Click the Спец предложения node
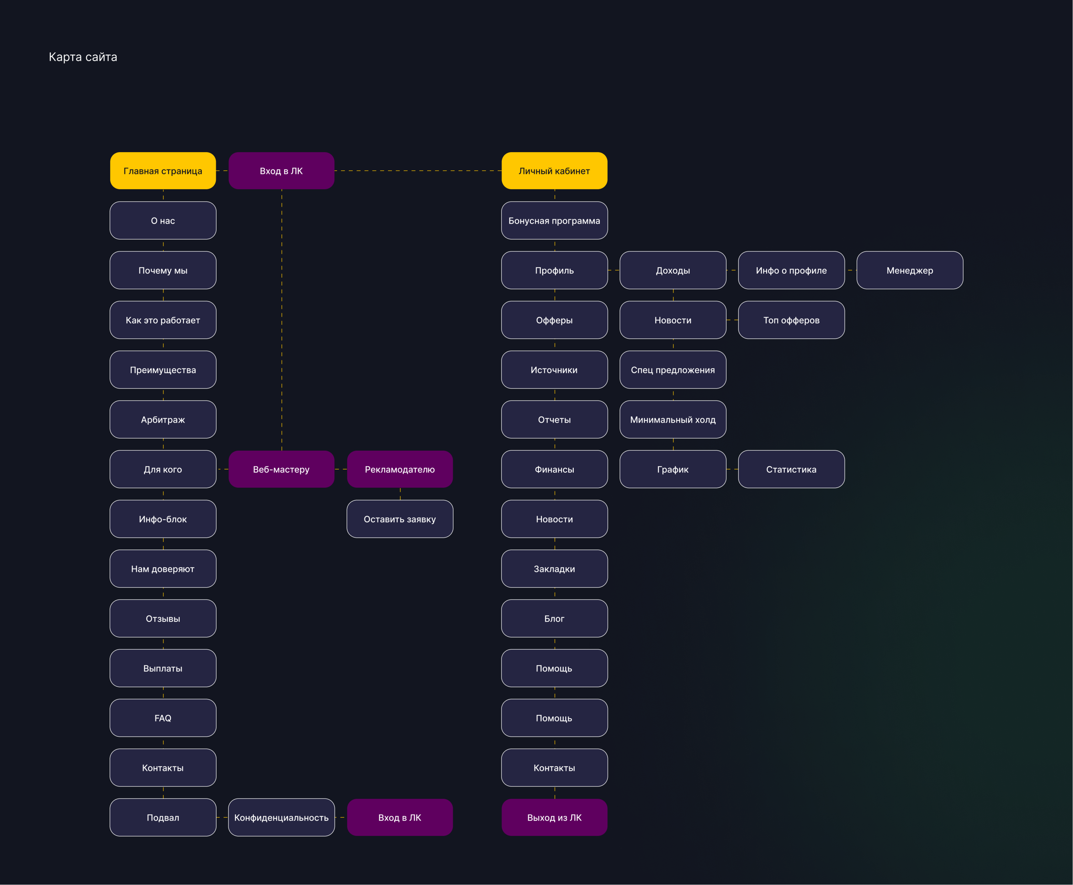This screenshot has width=1073, height=885. pyautogui.click(x=673, y=370)
